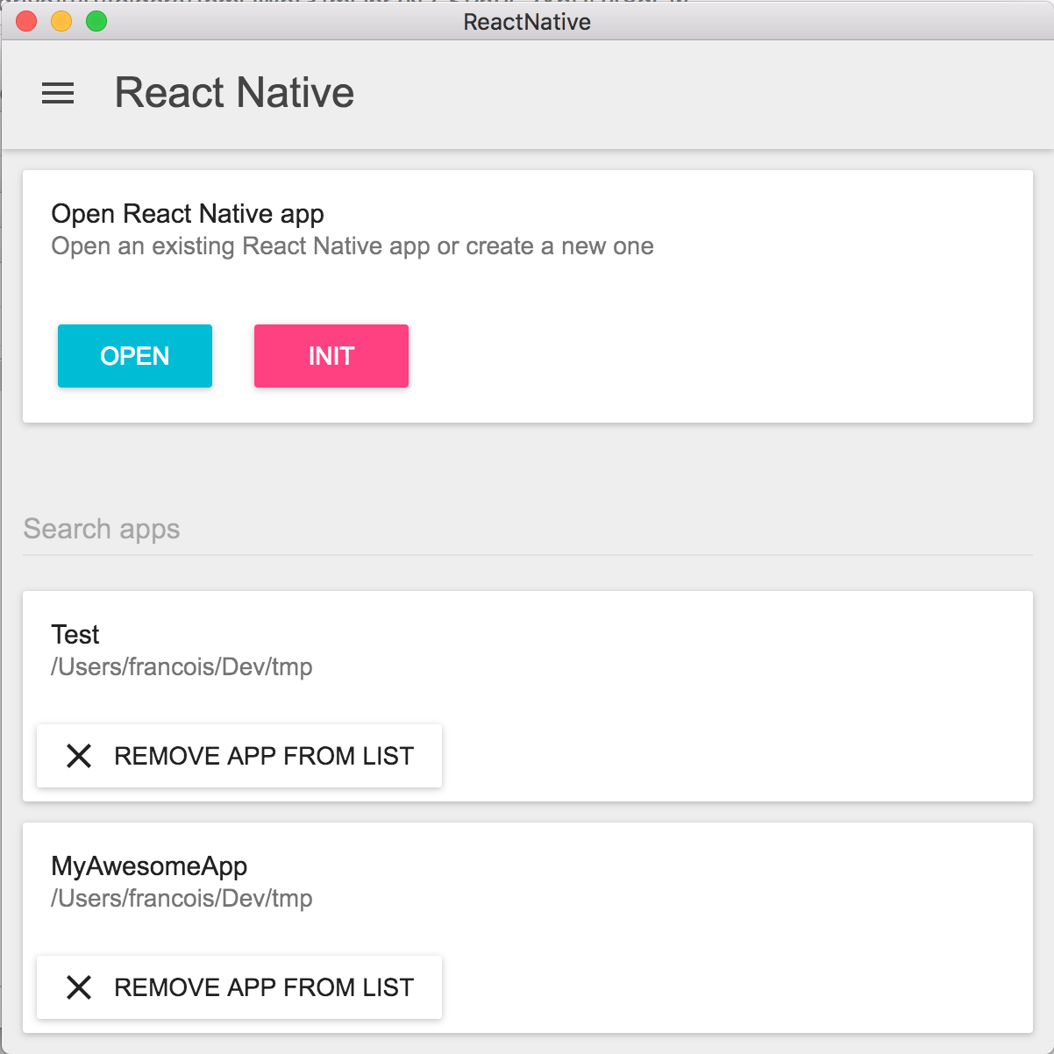Image resolution: width=1054 pixels, height=1054 pixels.
Task: Click the X icon in the Test card
Action: point(79,756)
